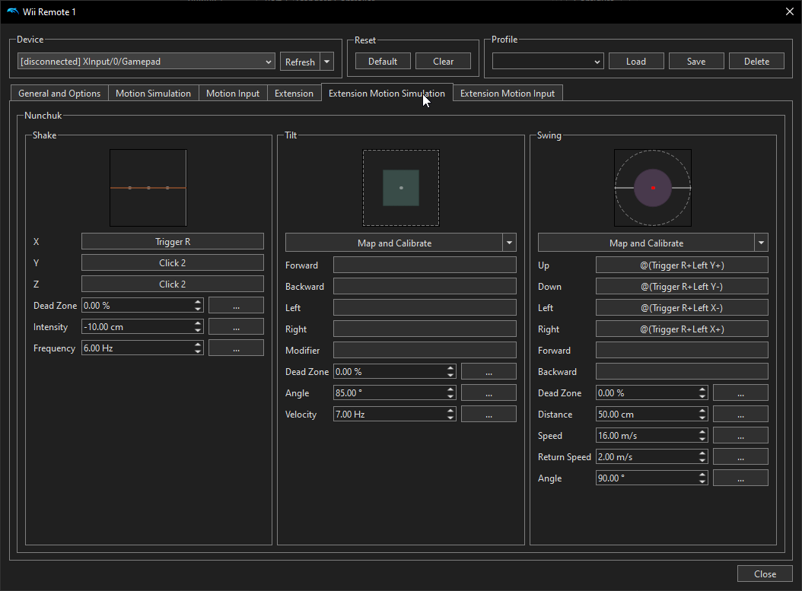Click the Tilt indicator preview

(x=401, y=188)
